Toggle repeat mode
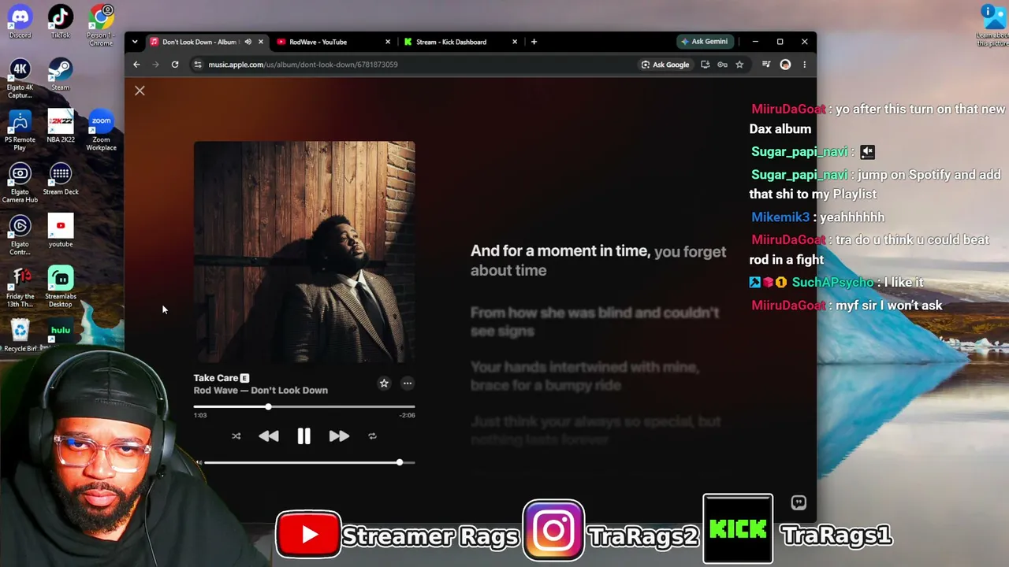The image size is (1009, 567). (x=372, y=436)
